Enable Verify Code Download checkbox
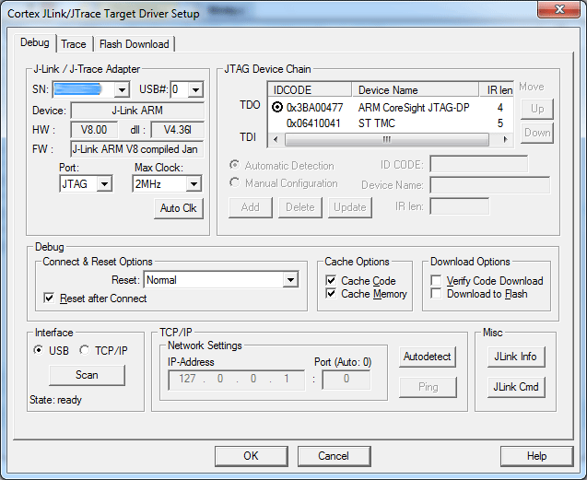587x480 pixels. (436, 280)
